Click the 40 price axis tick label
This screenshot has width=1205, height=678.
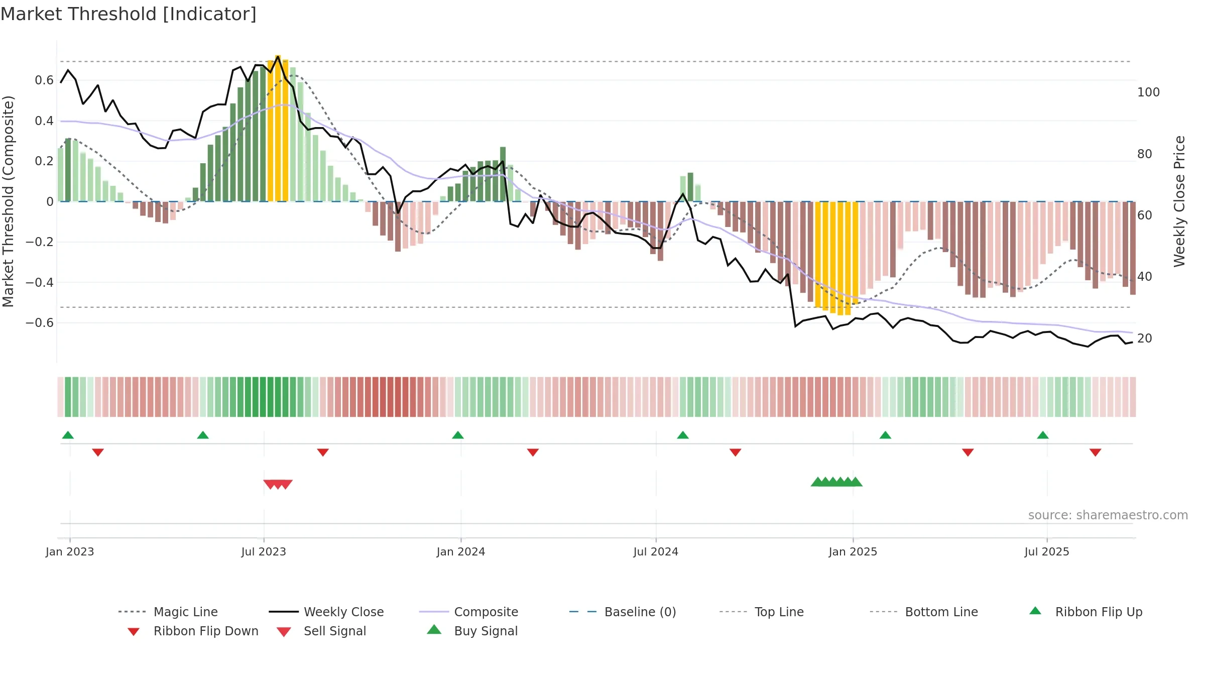coord(1145,277)
